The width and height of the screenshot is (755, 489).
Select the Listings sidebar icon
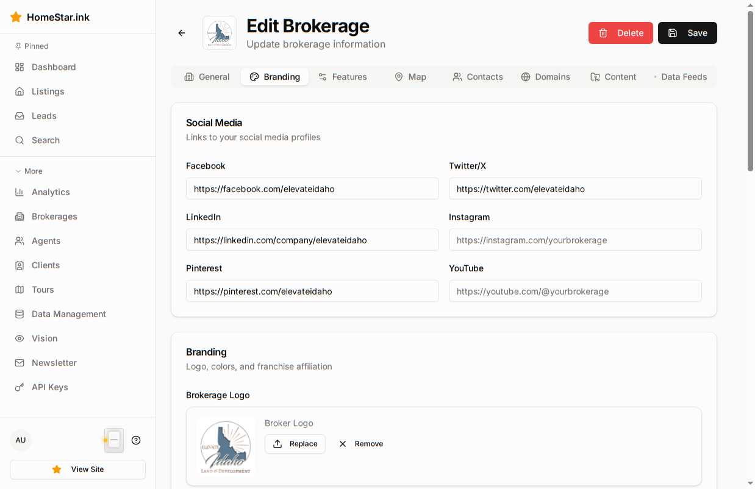pyautogui.click(x=20, y=91)
